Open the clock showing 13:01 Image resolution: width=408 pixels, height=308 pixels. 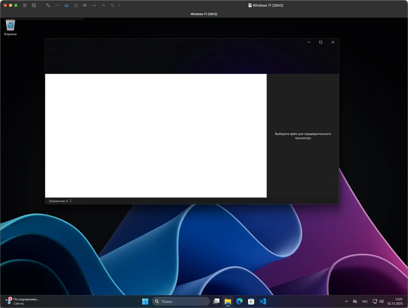tap(395, 301)
